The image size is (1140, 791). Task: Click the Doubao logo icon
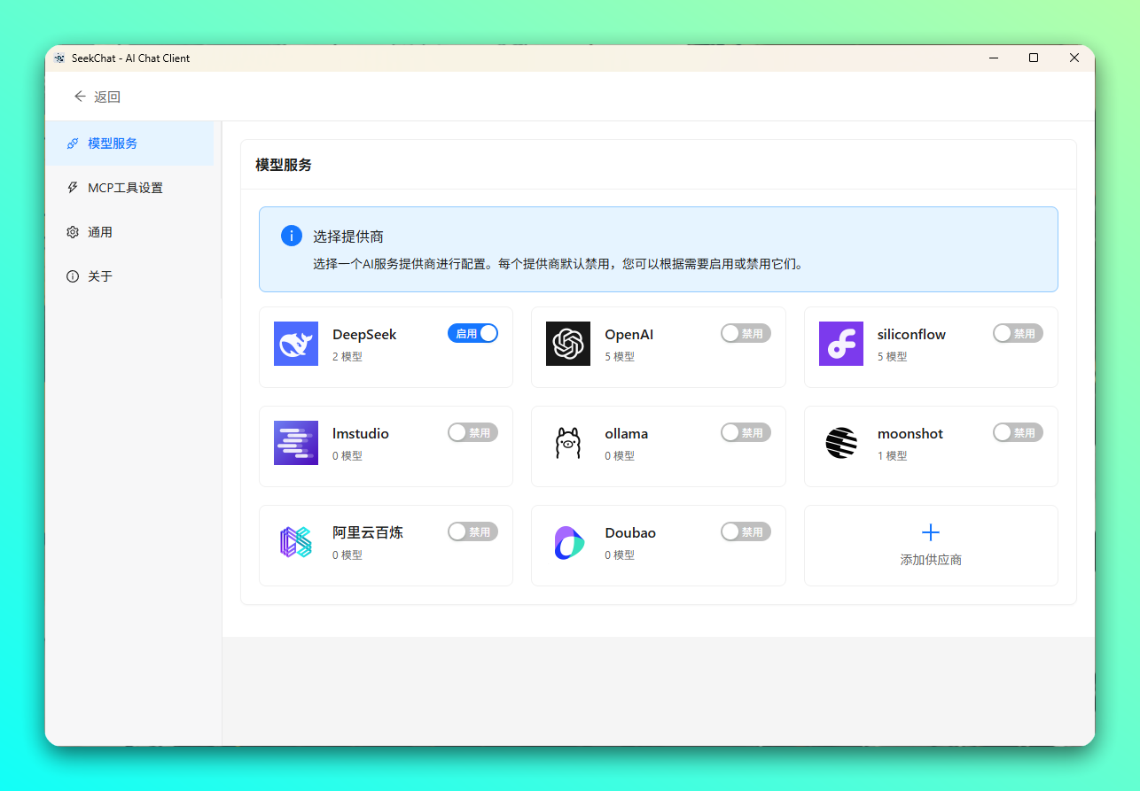568,542
